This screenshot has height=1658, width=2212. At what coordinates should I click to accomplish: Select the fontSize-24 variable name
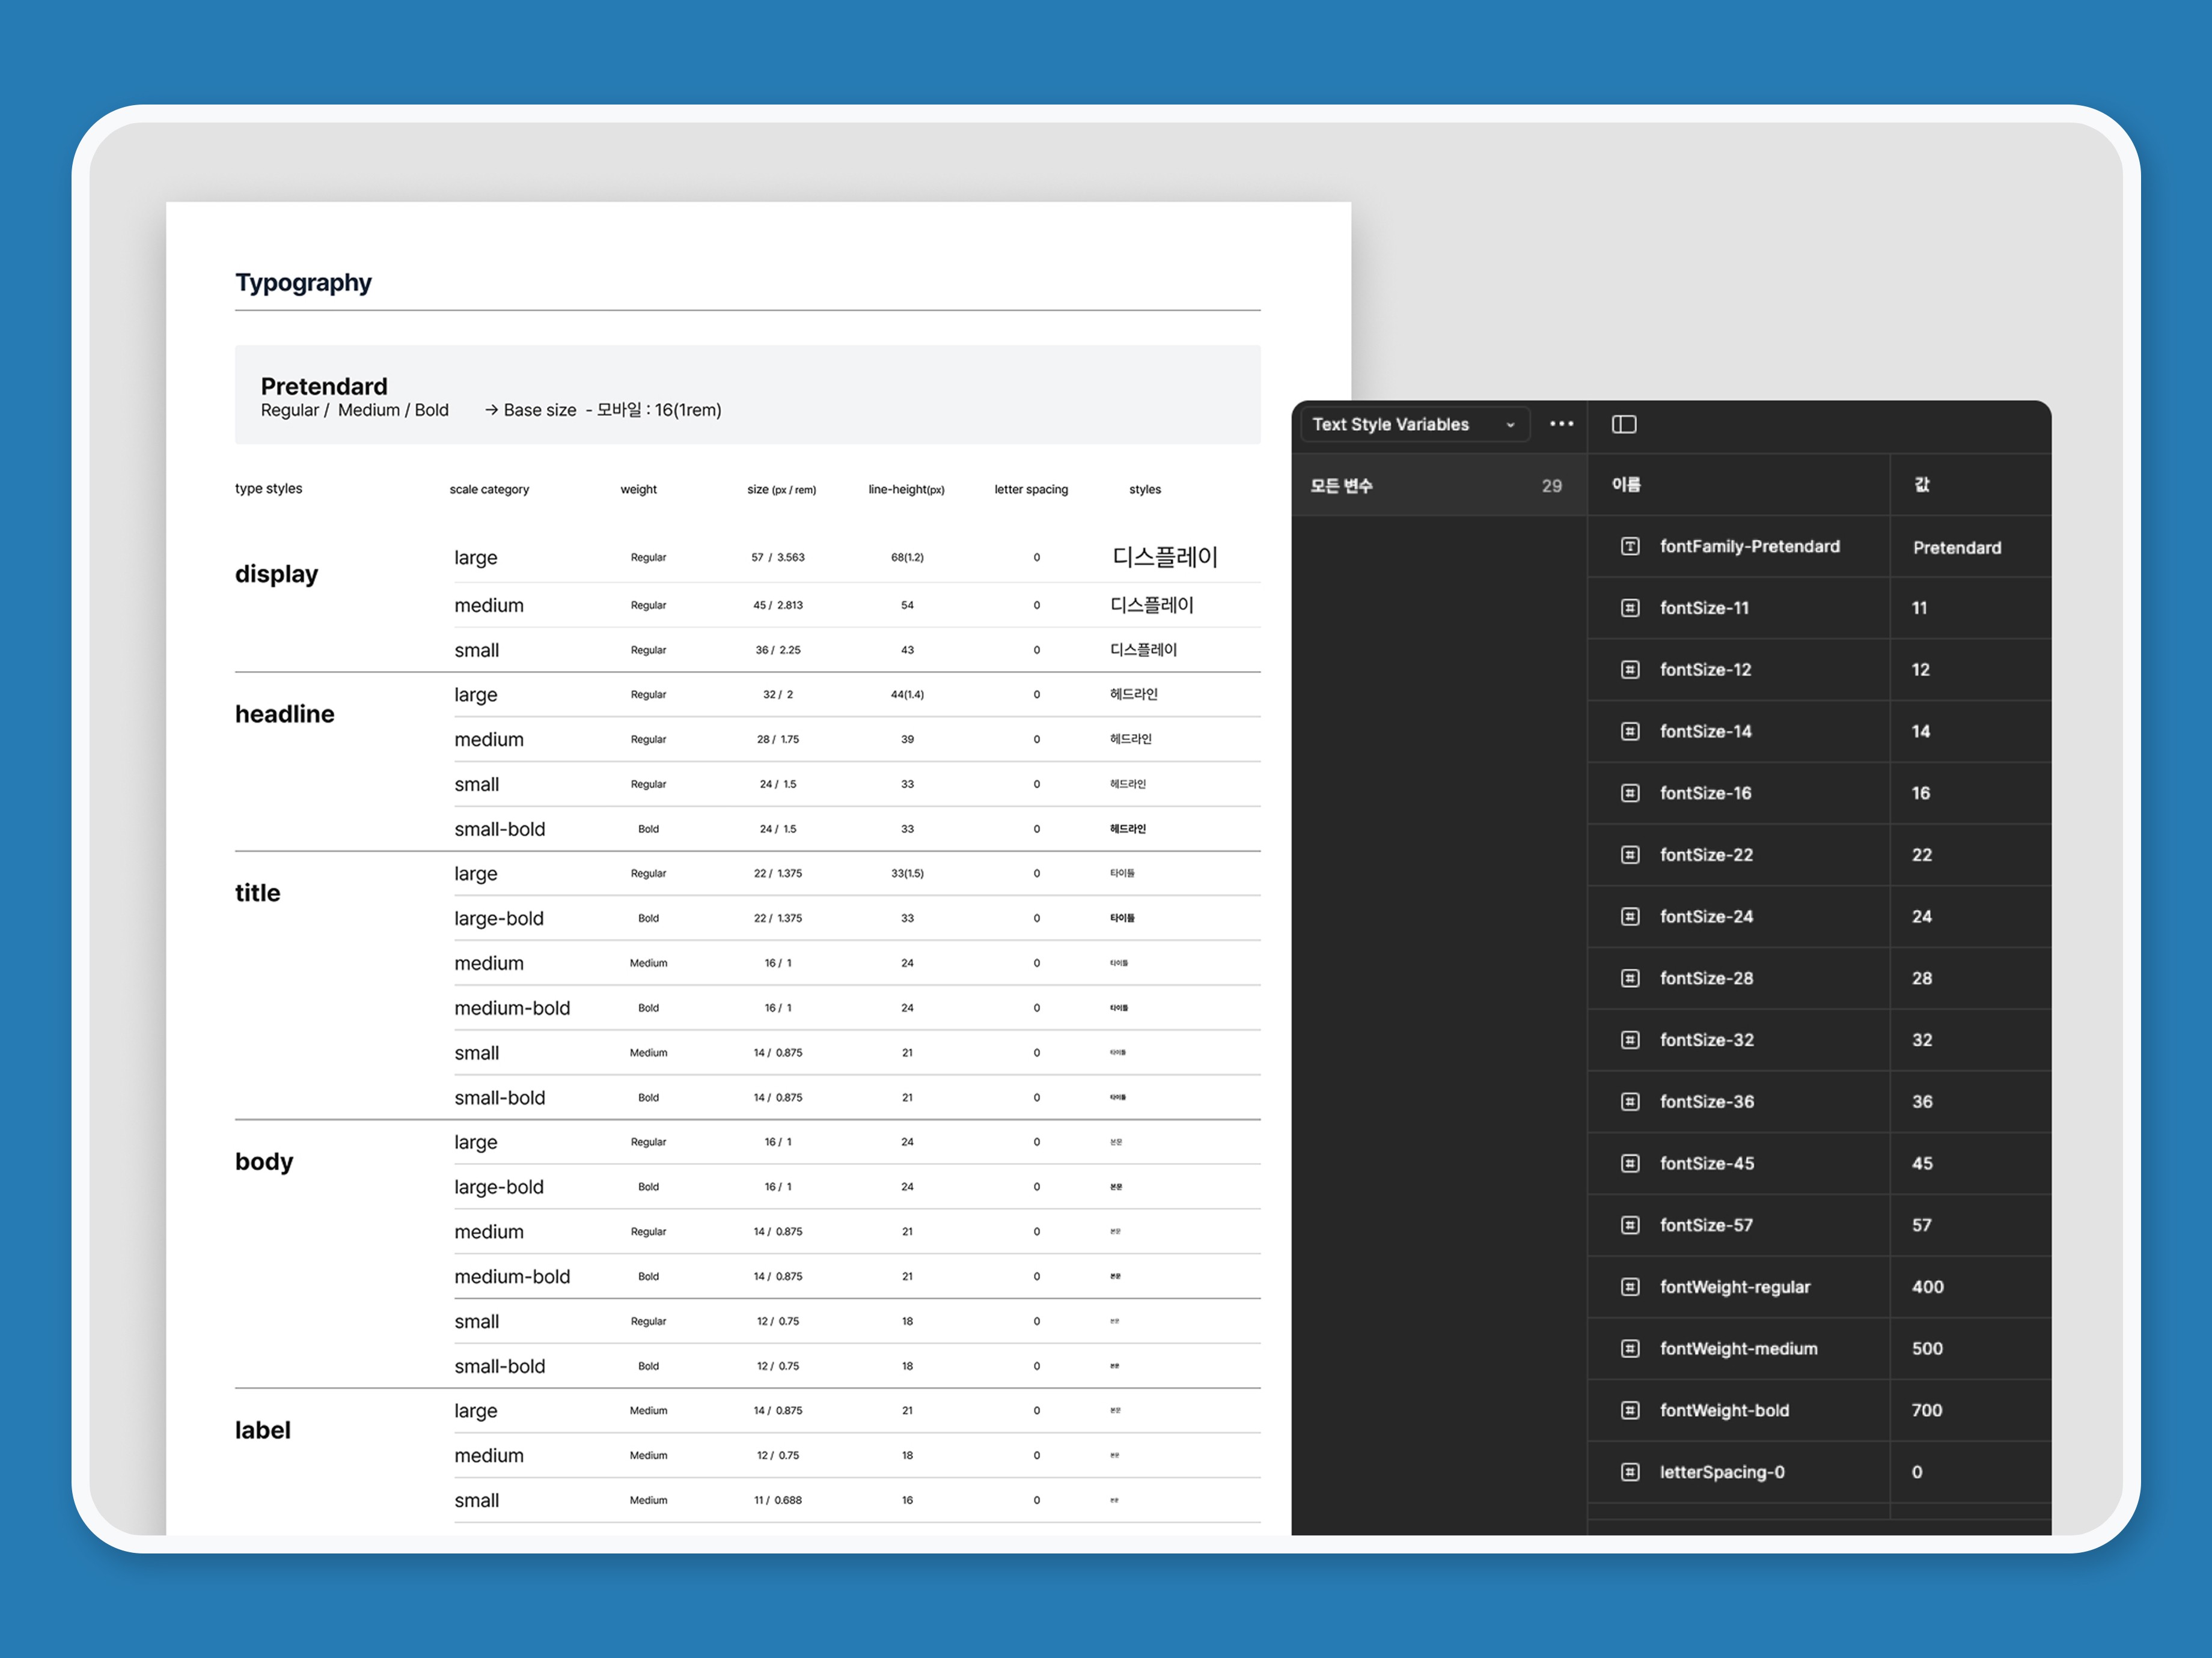(1706, 917)
